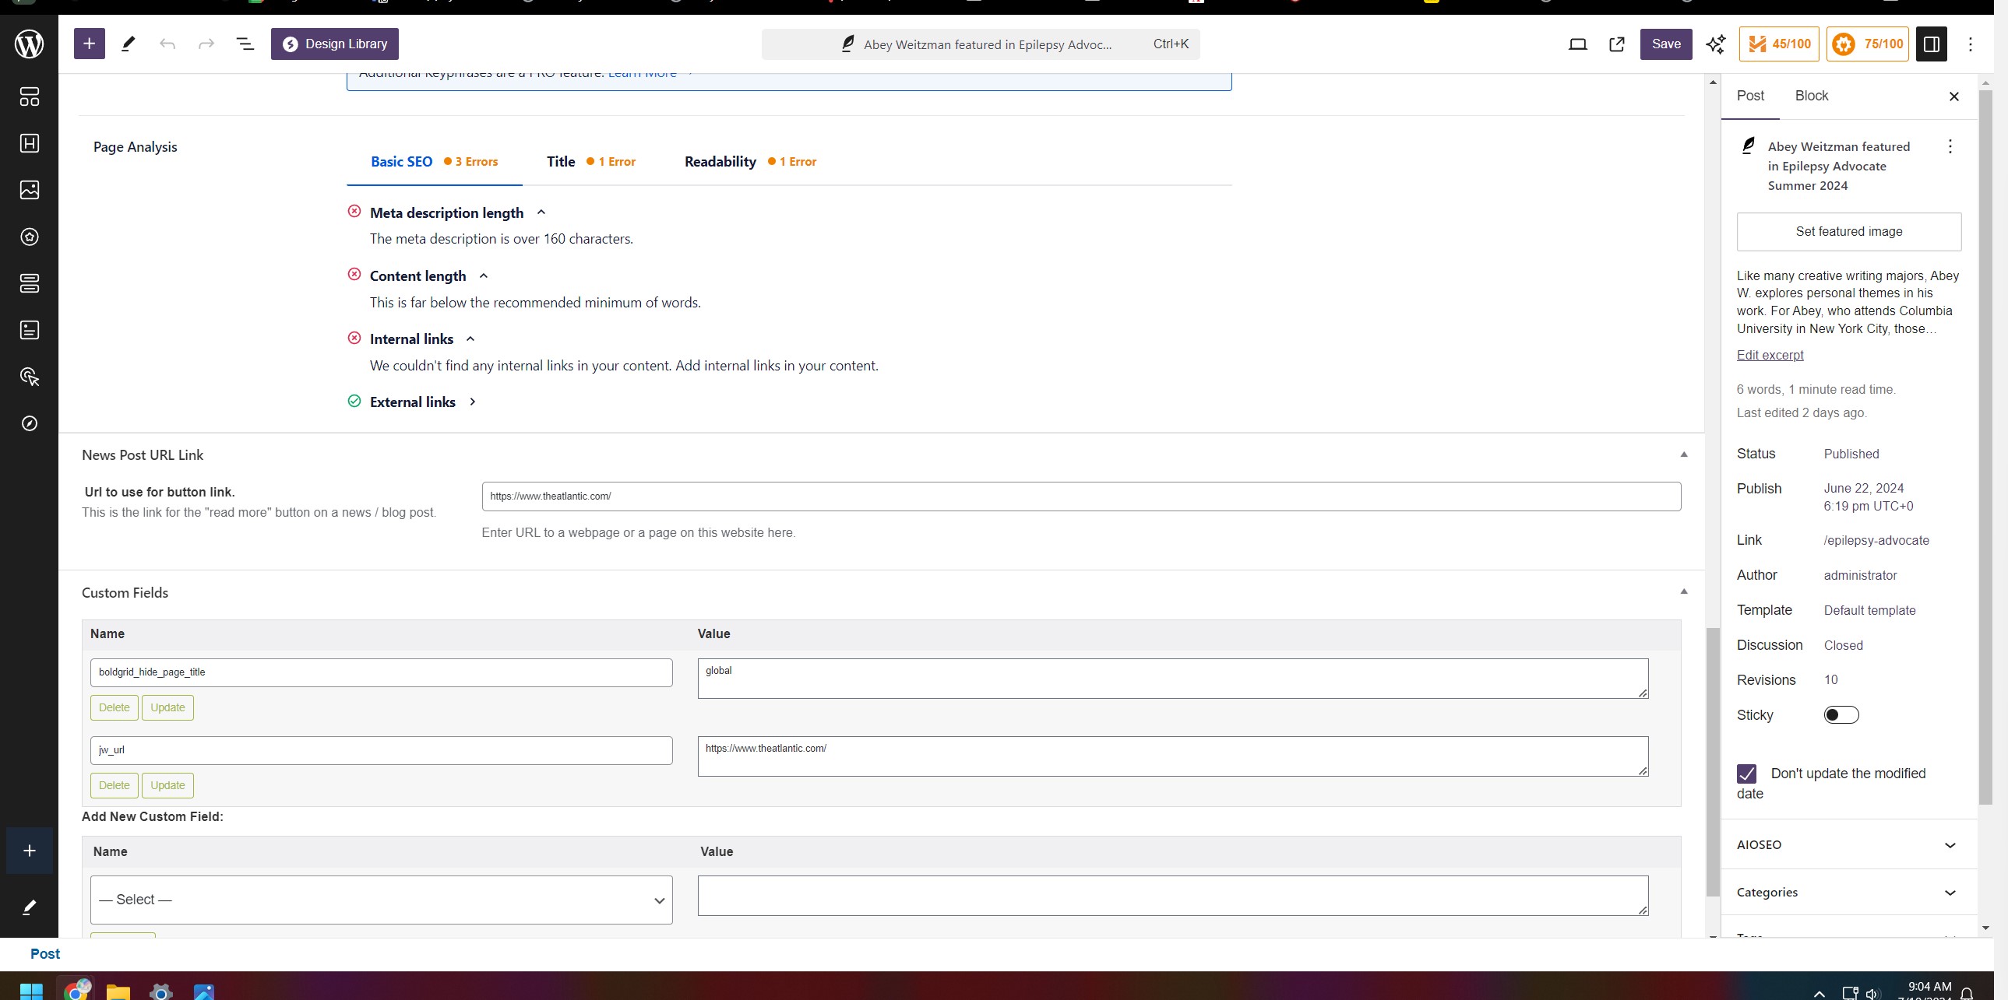The height and width of the screenshot is (1000, 2008).
Task: Collapse the Custom Fields panel
Action: pyautogui.click(x=1683, y=592)
